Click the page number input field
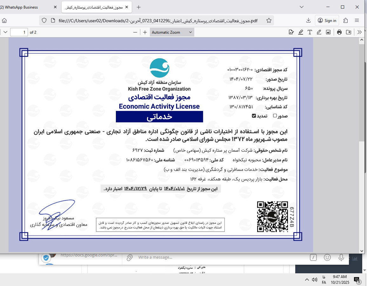Screen dimensions: 367x286 click(x=19, y=32)
